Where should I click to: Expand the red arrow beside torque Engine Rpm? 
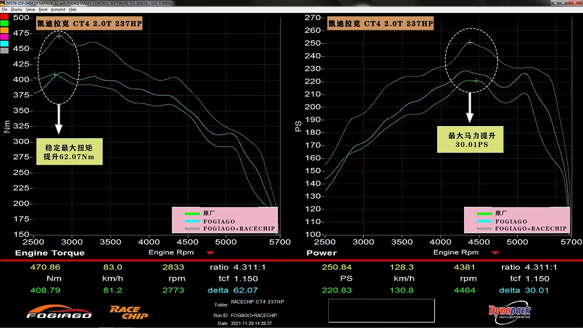[x=210, y=253]
